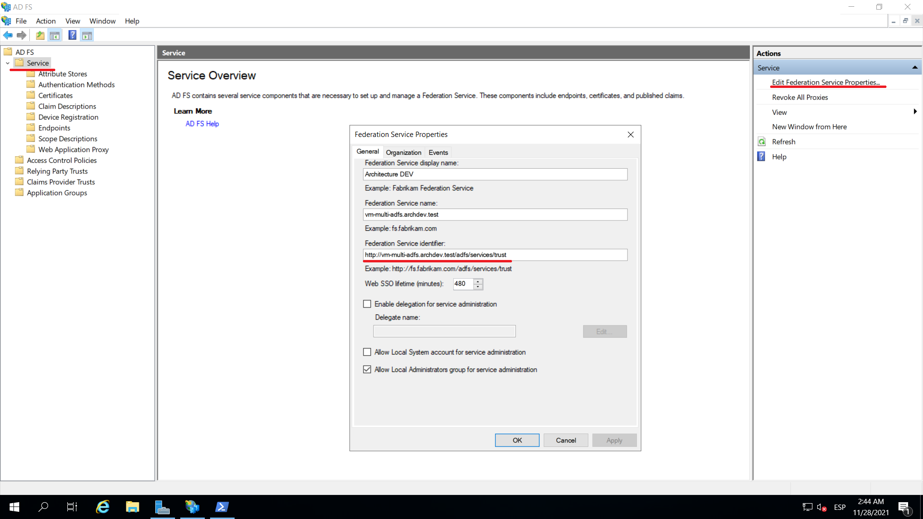
Task: Click the Federation Service identifier field
Action: point(495,255)
